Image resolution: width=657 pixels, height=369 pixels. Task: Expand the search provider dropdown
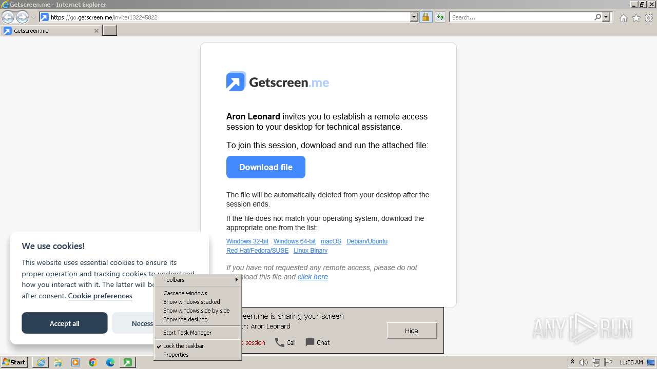point(606,17)
